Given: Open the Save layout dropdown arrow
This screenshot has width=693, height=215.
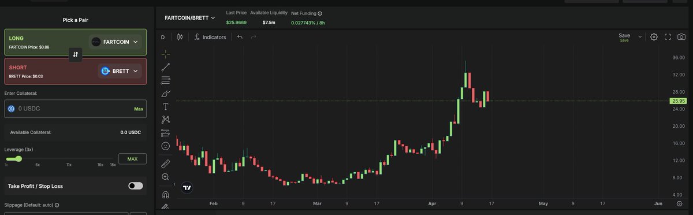Looking at the screenshot, I should coord(640,36).
